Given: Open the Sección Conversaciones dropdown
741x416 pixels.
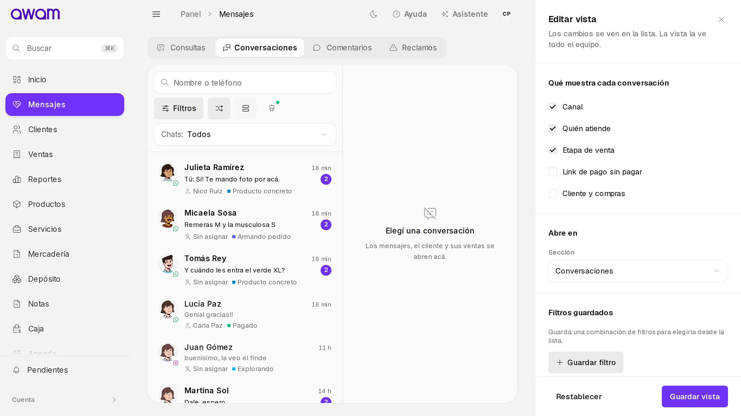Looking at the screenshot, I should point(638,271).
